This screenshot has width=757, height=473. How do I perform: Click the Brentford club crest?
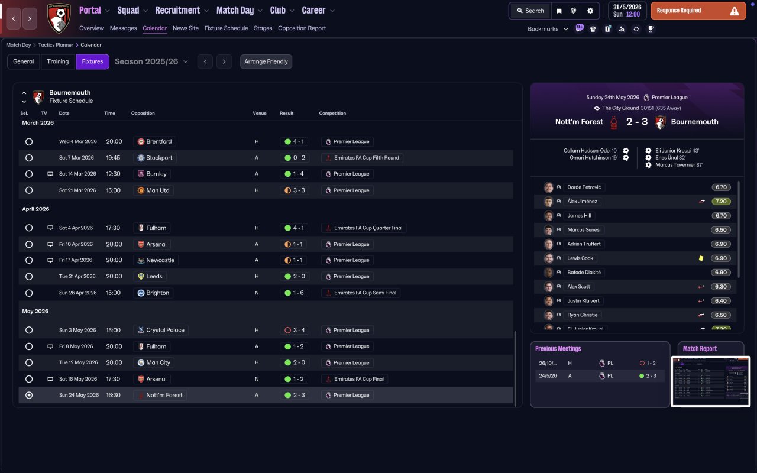pyautogui.click(x=141, y=142)
